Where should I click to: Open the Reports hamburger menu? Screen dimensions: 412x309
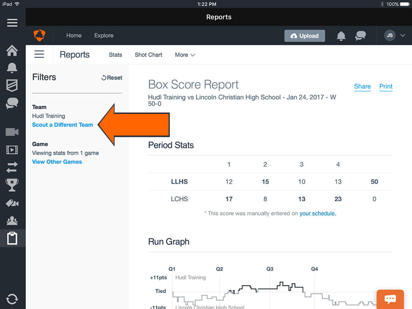39,54
